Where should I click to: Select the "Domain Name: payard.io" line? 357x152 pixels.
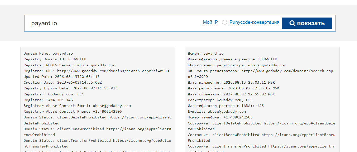coord(48,53)
